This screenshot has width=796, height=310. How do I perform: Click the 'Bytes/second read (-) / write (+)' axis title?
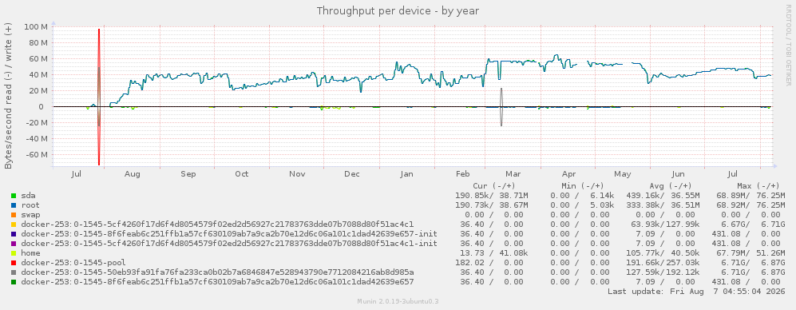tap(9, 96)
